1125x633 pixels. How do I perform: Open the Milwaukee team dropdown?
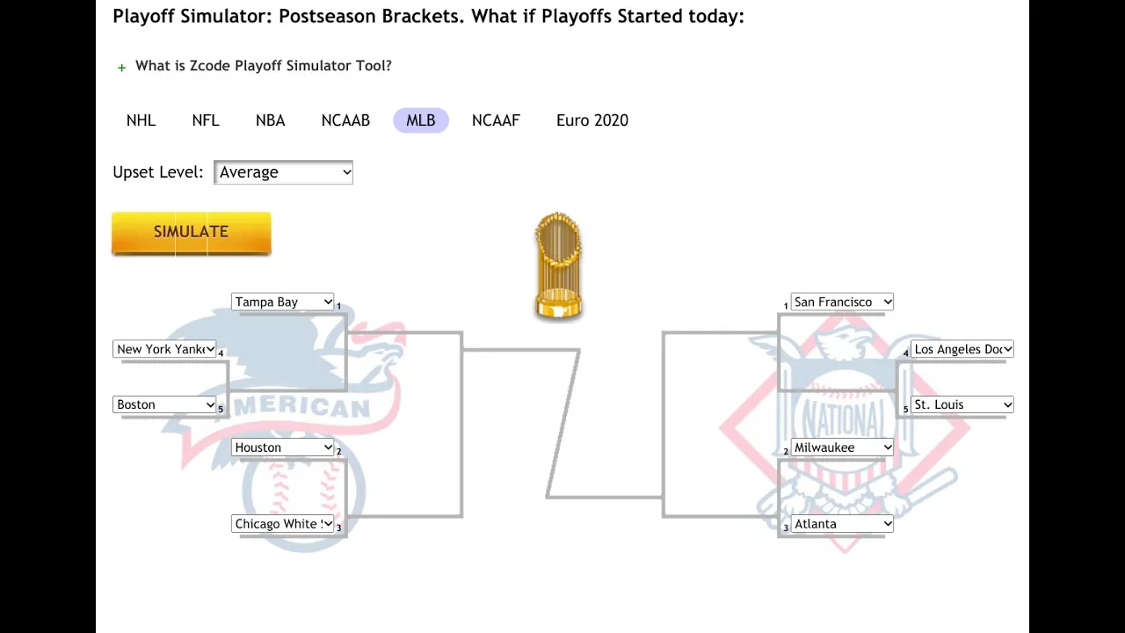[842, 447]
